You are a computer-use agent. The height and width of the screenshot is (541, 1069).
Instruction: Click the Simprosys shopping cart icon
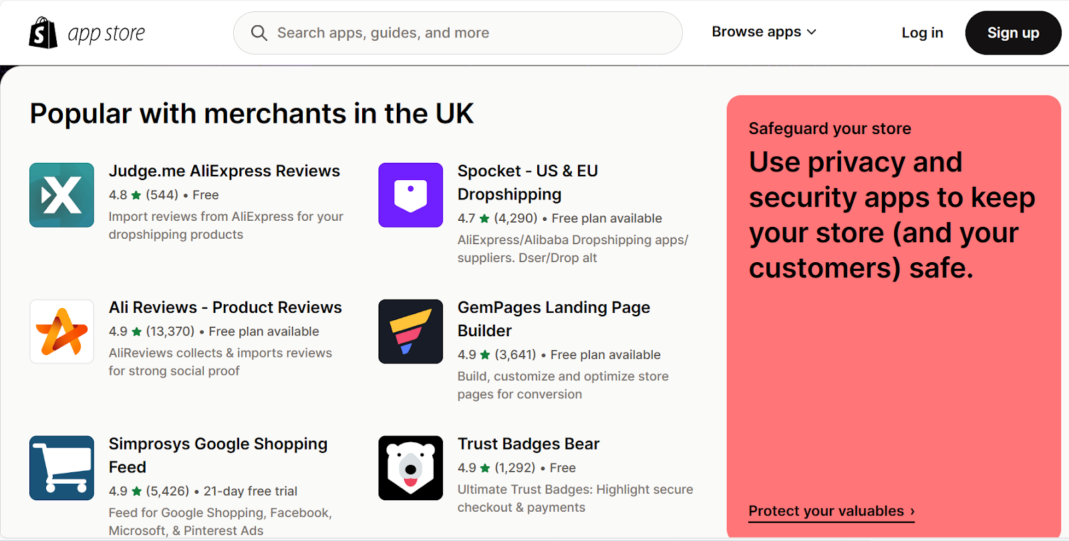click(62, 468)
